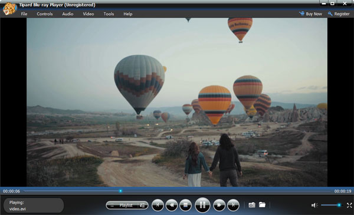Expand the Audio menu
Screen dimensions: 354x215
click(68, 14)
